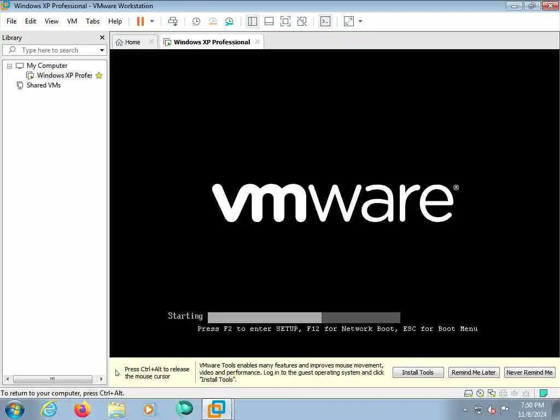This screenshot has height=420, width=560.
Task: Click Send Ctrl+Alt+Del toolbar icon
Action: (173, 21)
